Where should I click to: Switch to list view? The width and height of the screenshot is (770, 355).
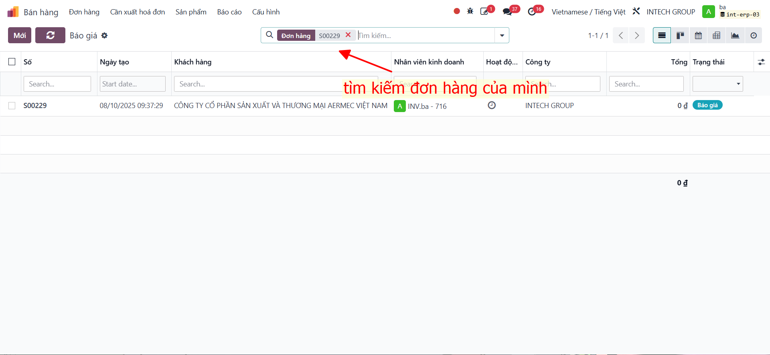(x=662, y=35)
